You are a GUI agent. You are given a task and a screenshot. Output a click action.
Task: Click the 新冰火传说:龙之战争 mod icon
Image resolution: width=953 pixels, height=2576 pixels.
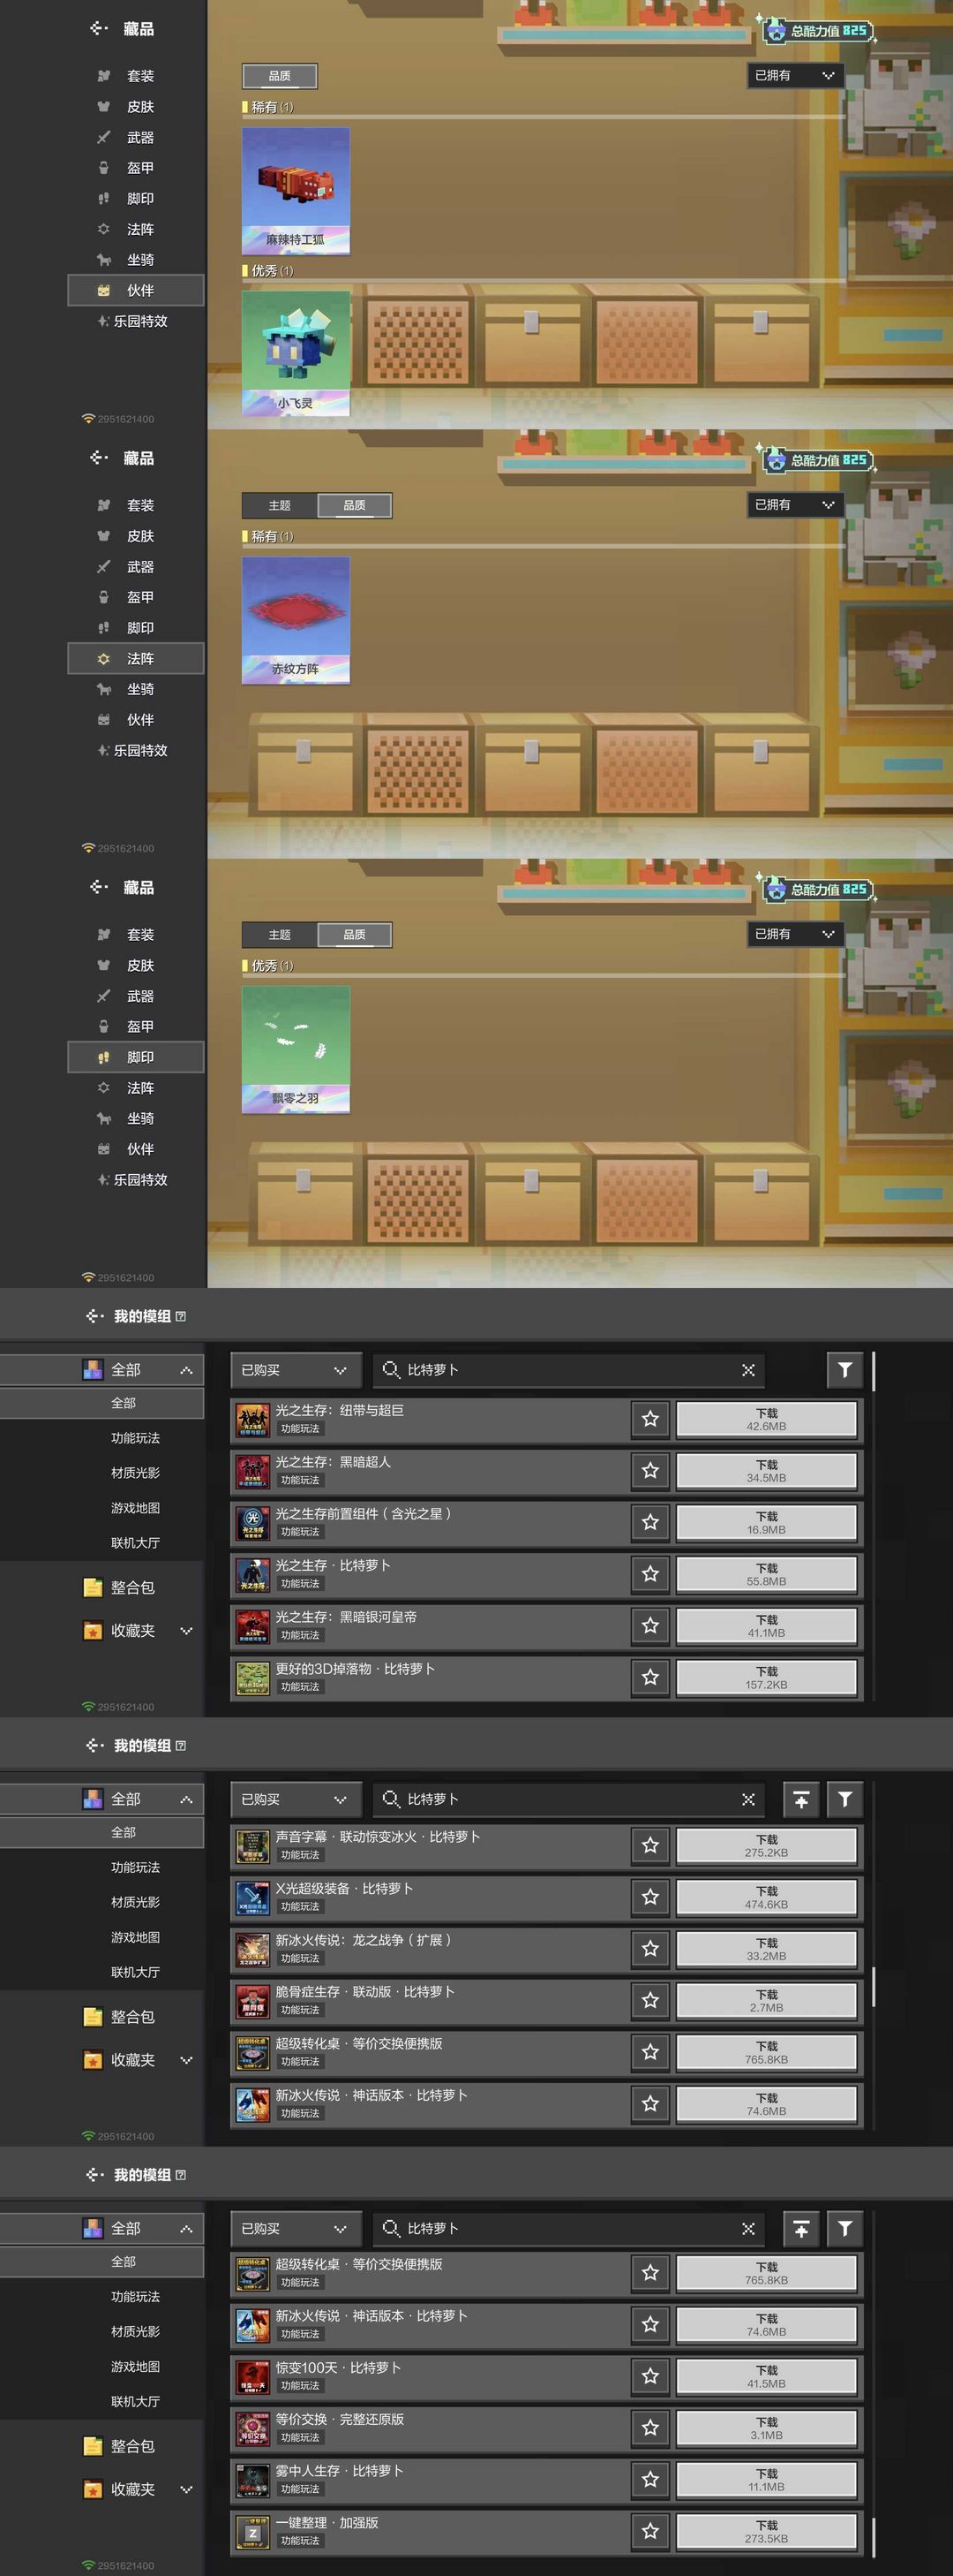coord(252,1949)
